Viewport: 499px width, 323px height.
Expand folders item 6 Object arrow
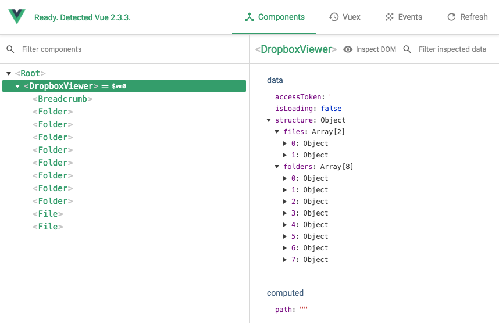pyautogui.click(x=285, y=248)
